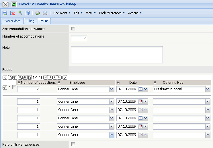
Task: Click the search magnifier icon above Foods table
Action: [20, 77]
